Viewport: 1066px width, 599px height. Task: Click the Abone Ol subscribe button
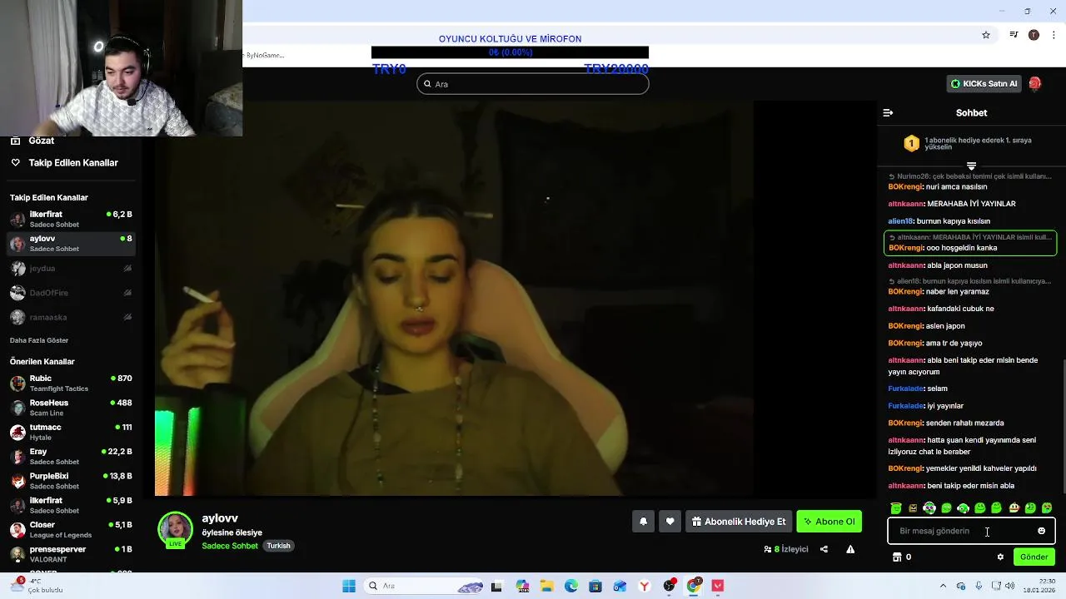coord(829,522)
